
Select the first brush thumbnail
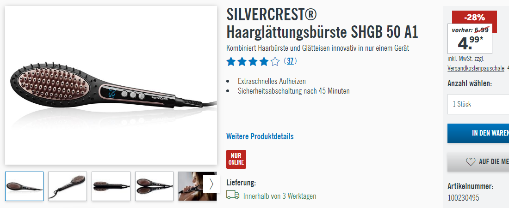pos(25,186)
